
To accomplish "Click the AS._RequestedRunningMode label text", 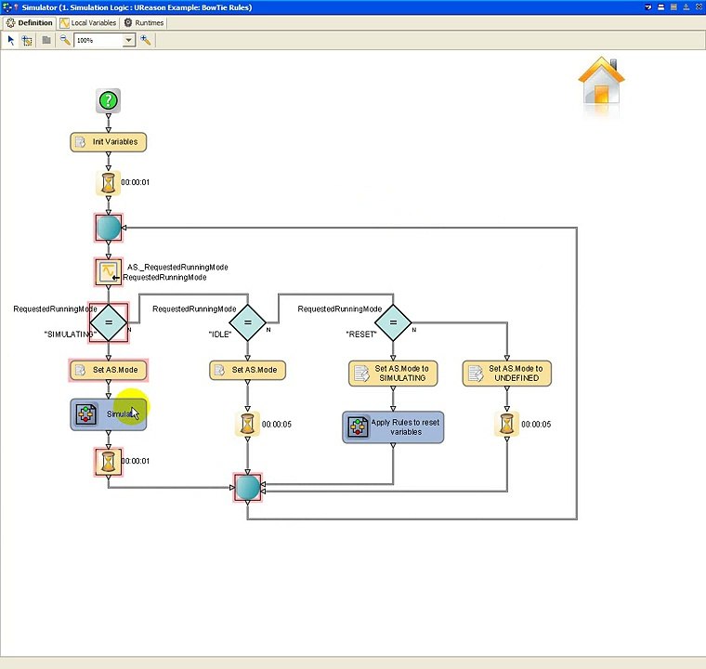I will 177,268.
